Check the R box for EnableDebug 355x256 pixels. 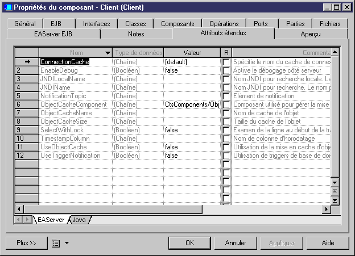tap(226, 70)
